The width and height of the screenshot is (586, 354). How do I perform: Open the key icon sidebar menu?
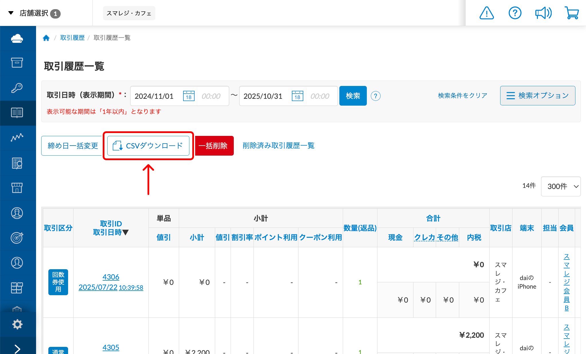pyautogui.click(x=17, y=88)
